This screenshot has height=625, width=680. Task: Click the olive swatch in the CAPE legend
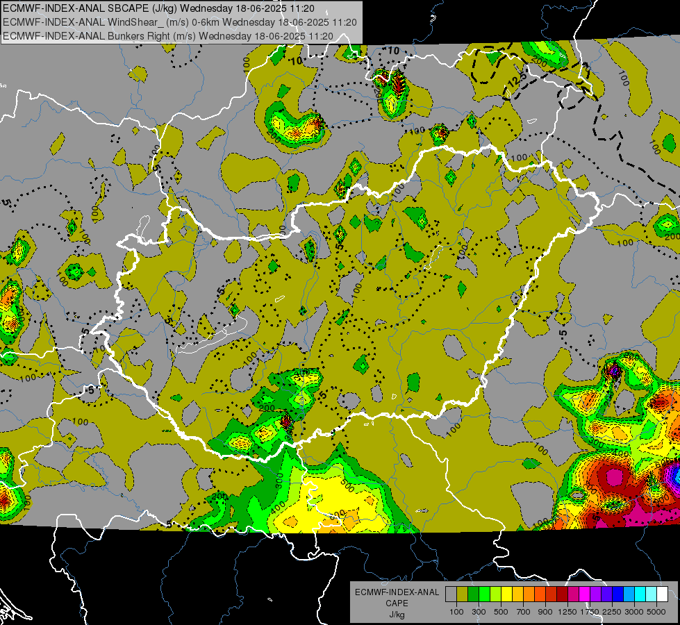point(463,594)
